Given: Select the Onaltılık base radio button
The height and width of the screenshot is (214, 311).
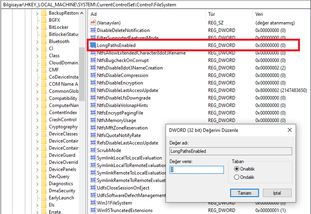Looking at the screenshot, I should tap(237, 169).
